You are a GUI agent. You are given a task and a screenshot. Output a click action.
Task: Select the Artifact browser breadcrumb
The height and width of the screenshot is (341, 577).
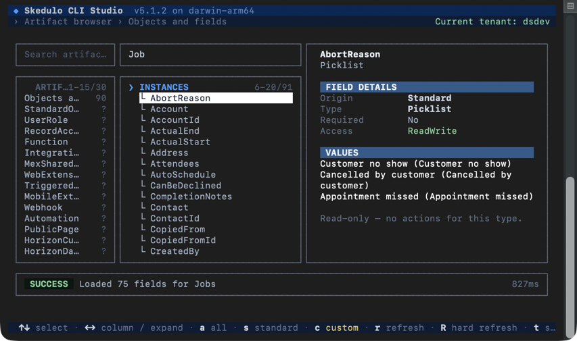coord(68,22)
